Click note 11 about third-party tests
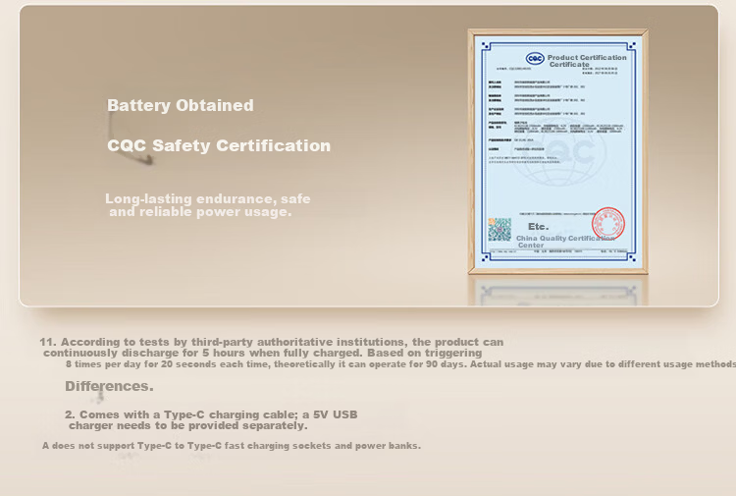This screenshot has width=736, height=496. tap(271, 347)
